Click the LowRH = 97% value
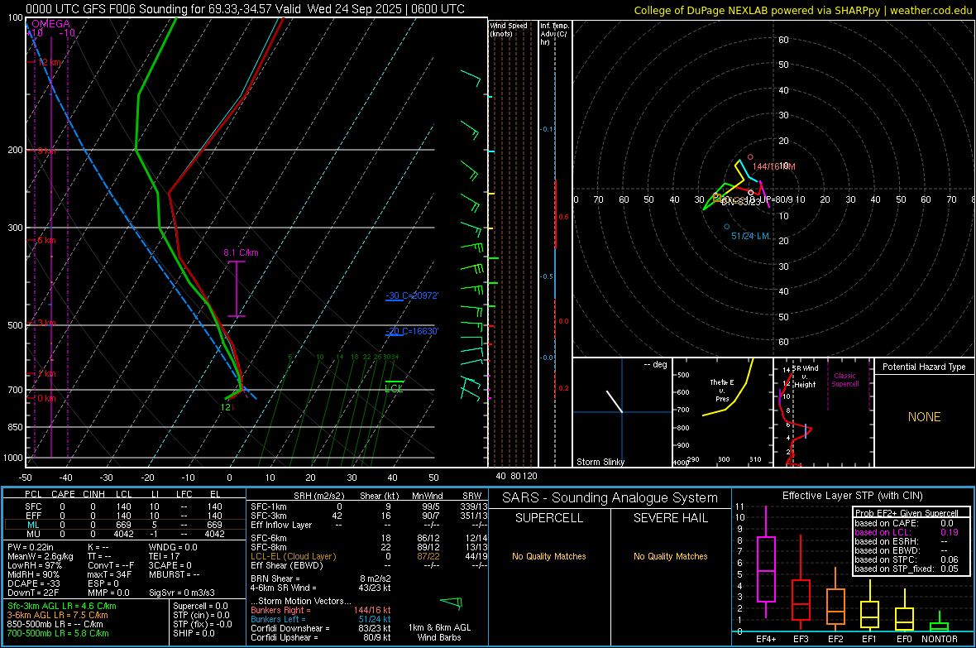 (x=34, y=565)
